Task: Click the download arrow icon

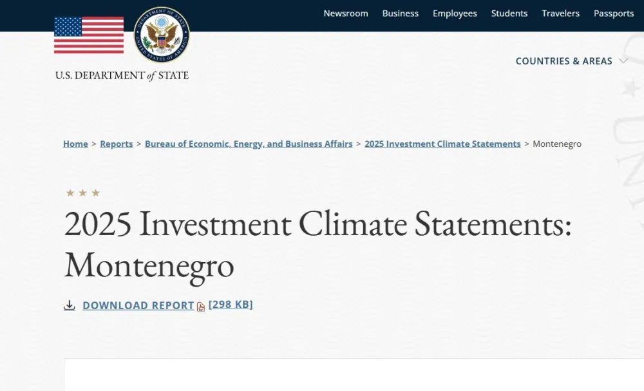Action: [x=70, y=305]
